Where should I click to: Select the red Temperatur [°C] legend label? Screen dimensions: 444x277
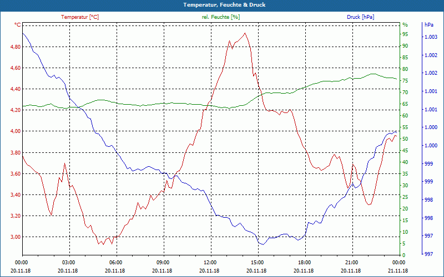[80, 17]
